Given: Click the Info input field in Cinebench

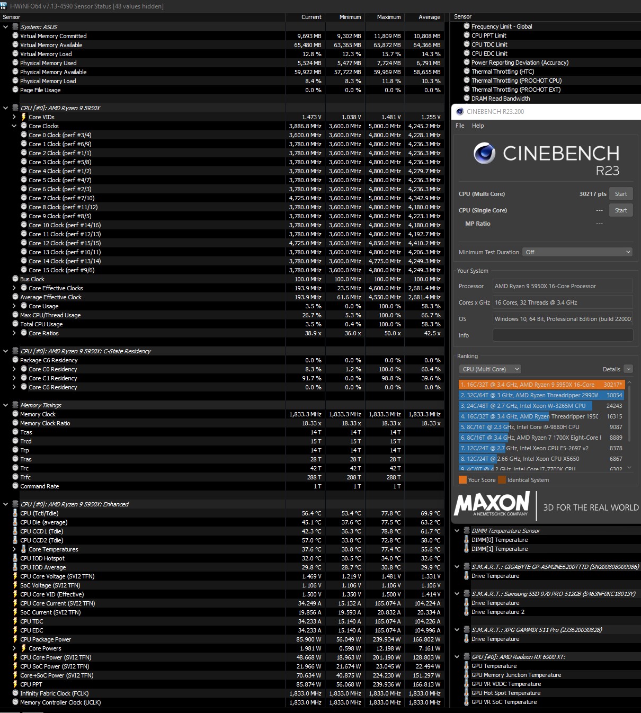Looking at the screenshot, I should (x=563, y=335).
